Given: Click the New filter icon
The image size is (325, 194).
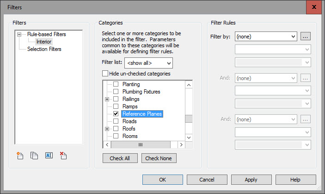Looking at the screenshot, I should pos(20,156).
